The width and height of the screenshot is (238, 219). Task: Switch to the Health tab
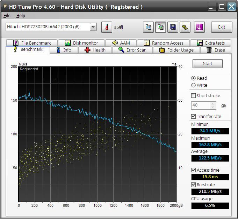point(95,50)
